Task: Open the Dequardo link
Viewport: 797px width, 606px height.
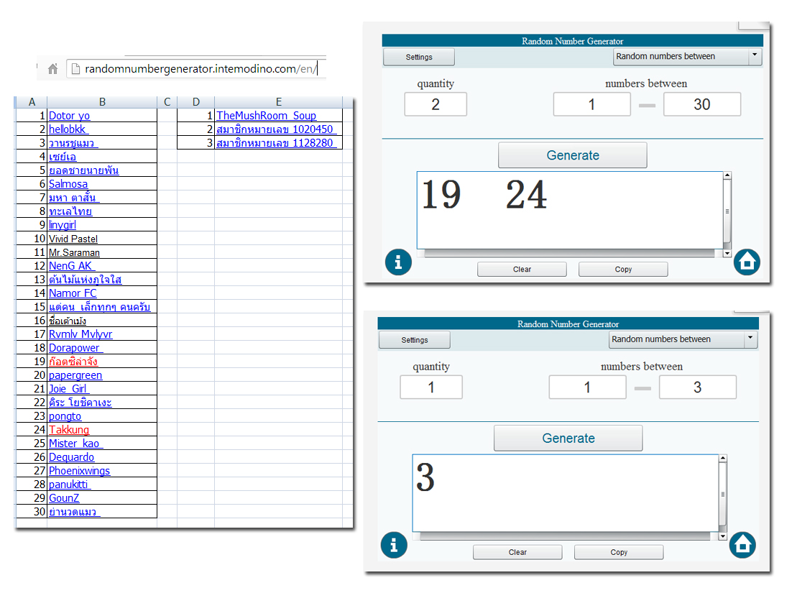Action: click(71, 457)
